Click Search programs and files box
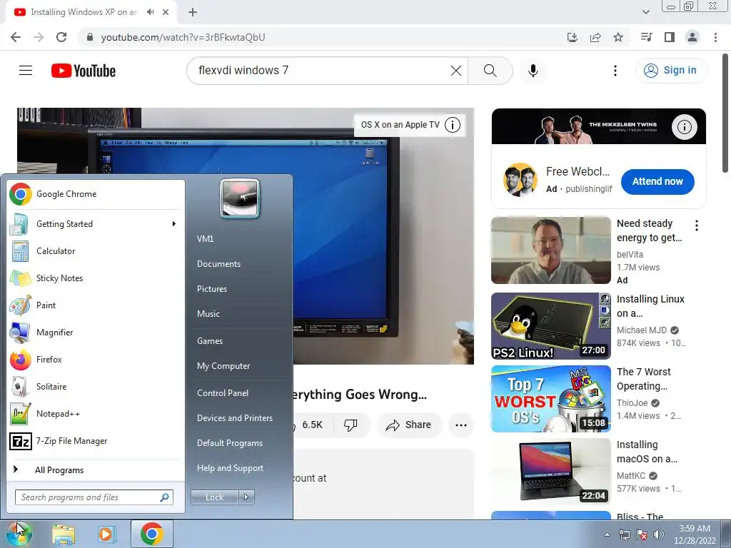This screenshot has height=548, width=731. coord(94,497)
